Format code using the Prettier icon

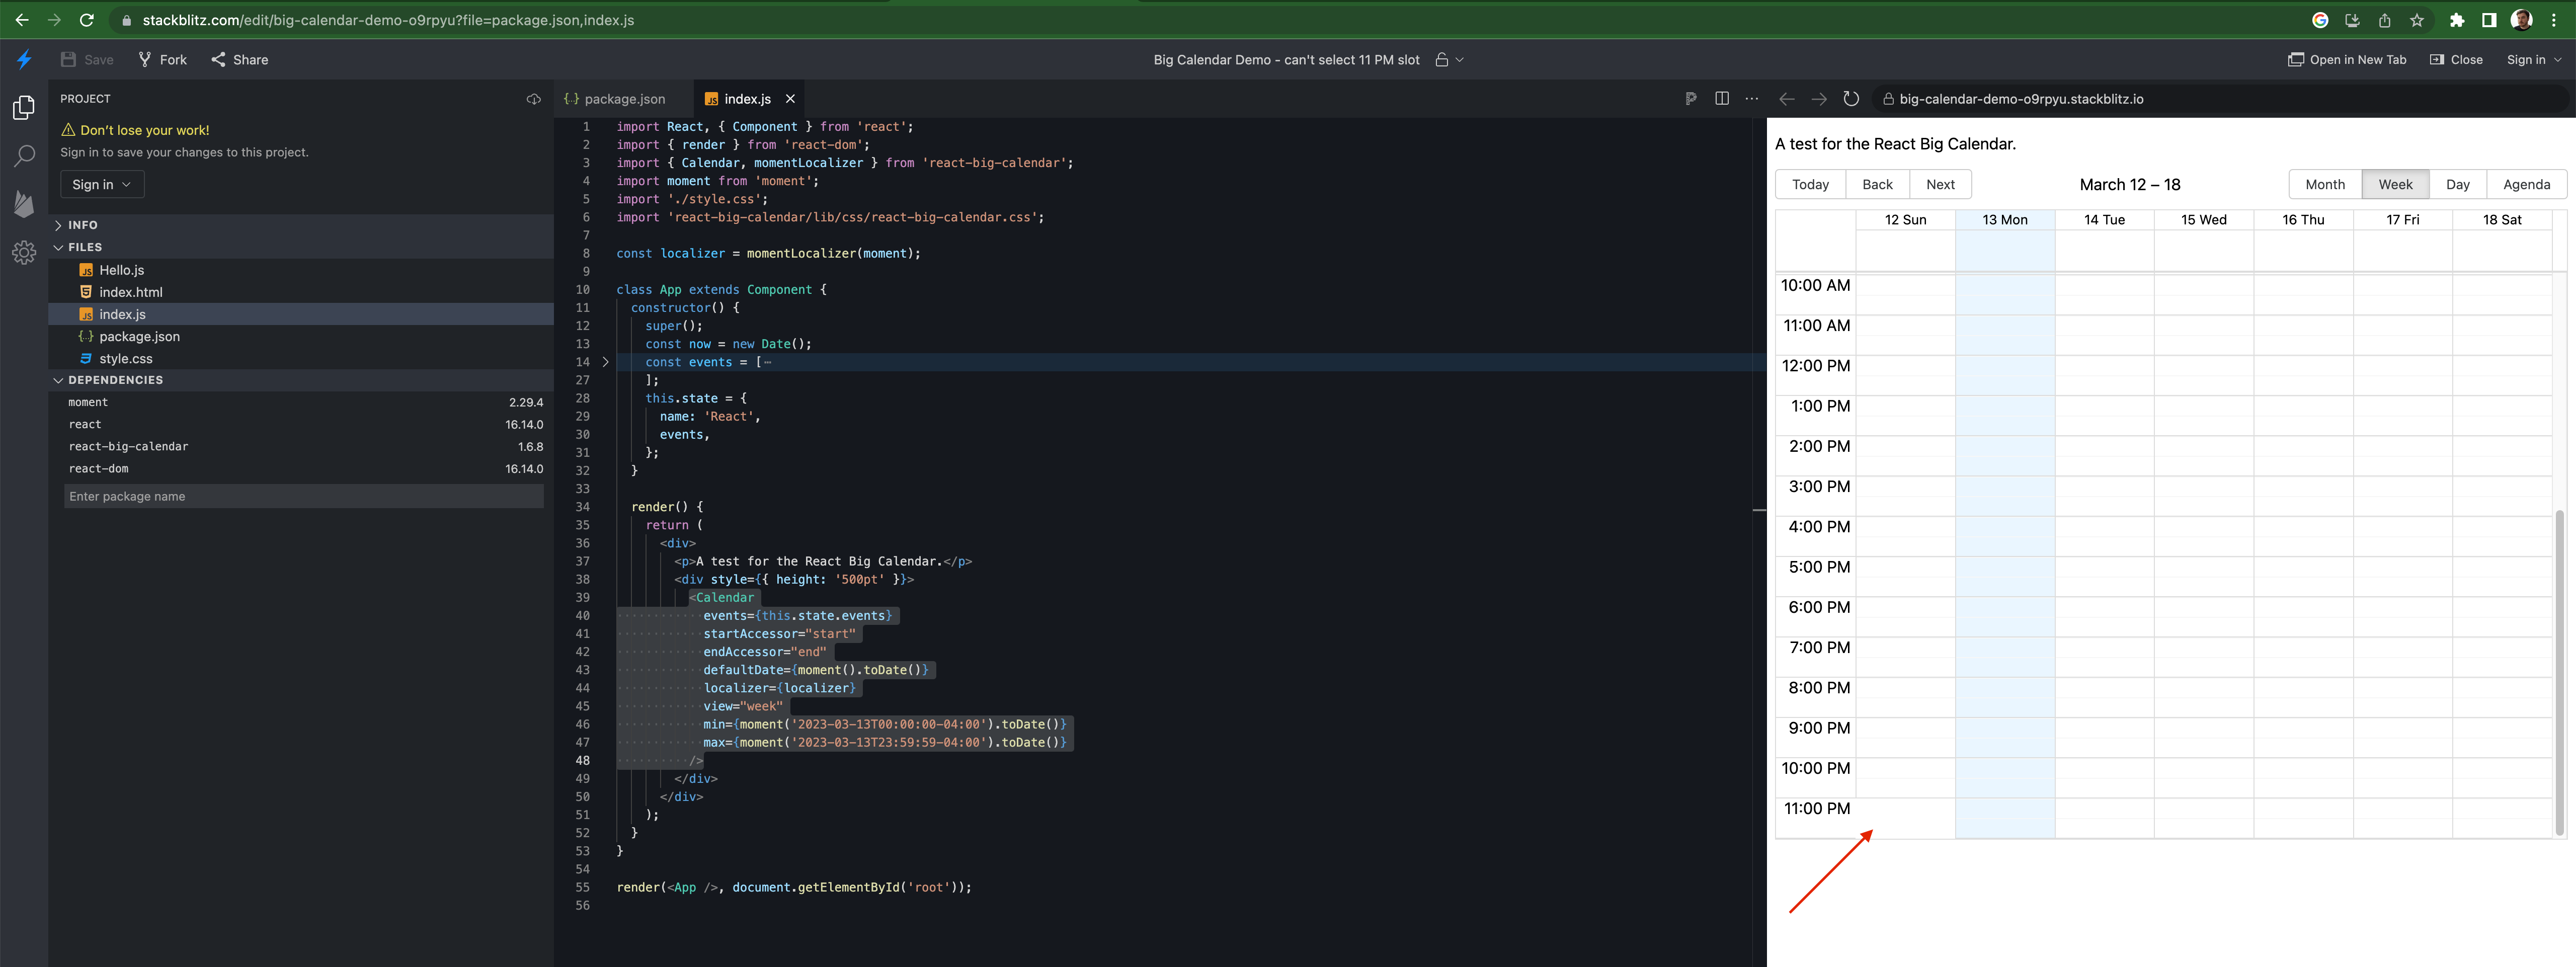click(x=1691, y=99)
